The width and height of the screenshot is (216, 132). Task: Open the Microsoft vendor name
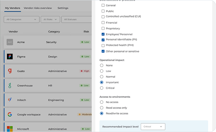(23, 129)
